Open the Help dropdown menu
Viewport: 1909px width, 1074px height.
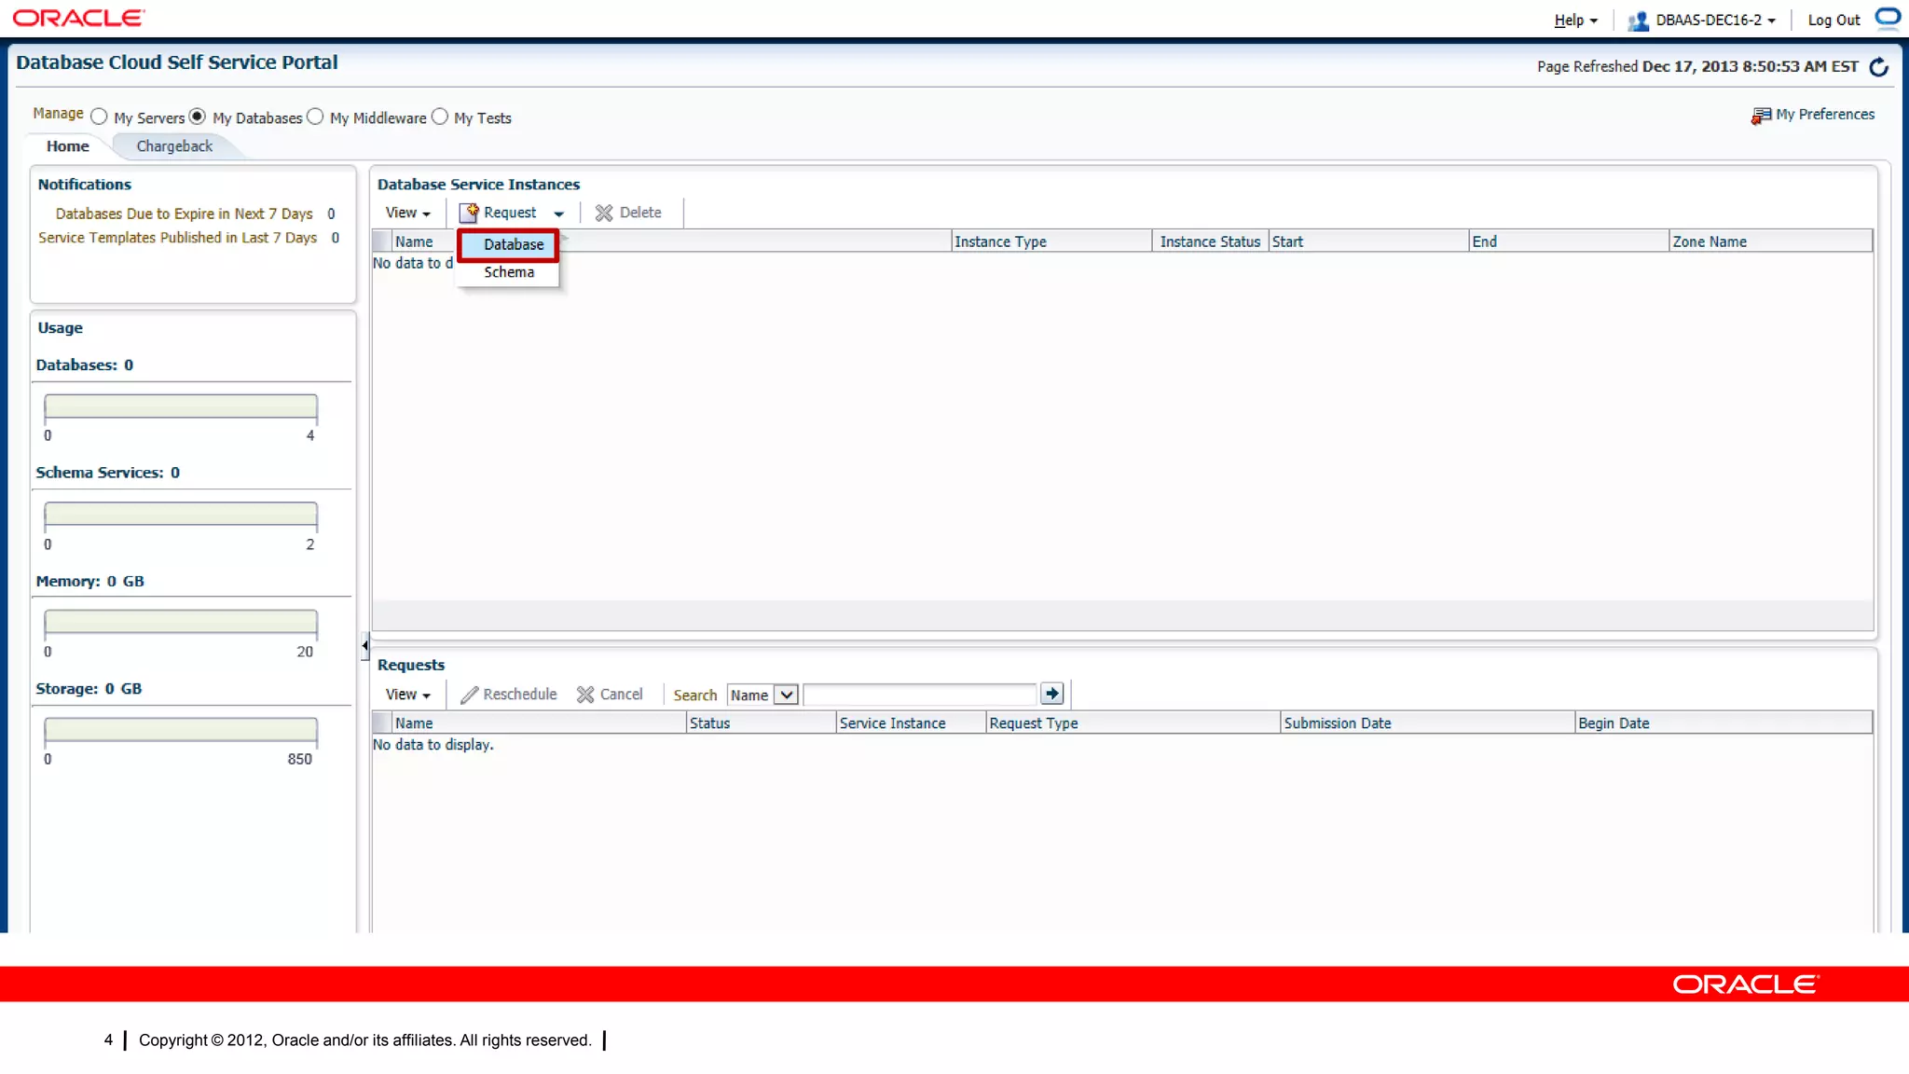click(1575, 21)
